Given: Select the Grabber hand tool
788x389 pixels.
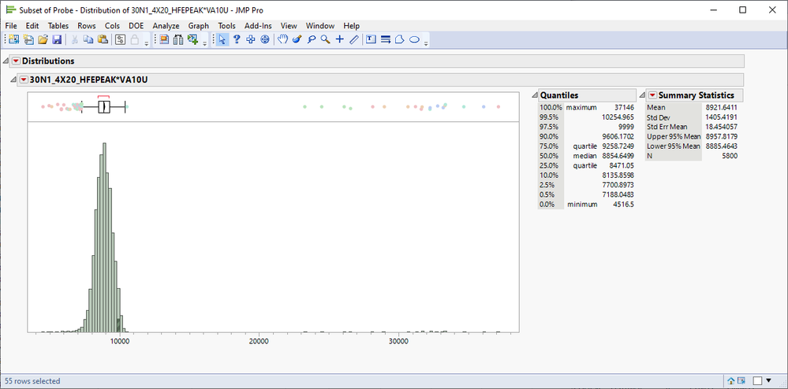Looking at the screenshot, I should click(283, 39).
